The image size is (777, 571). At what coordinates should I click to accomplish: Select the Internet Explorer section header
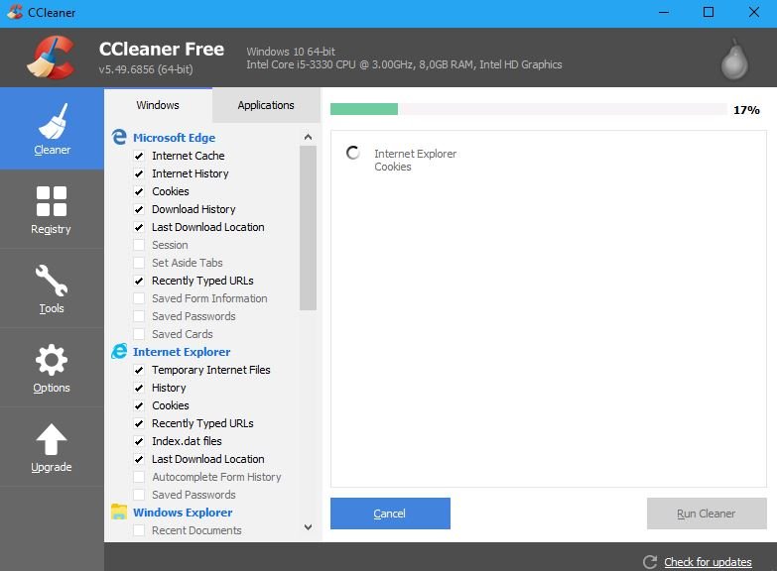(182, 352)
